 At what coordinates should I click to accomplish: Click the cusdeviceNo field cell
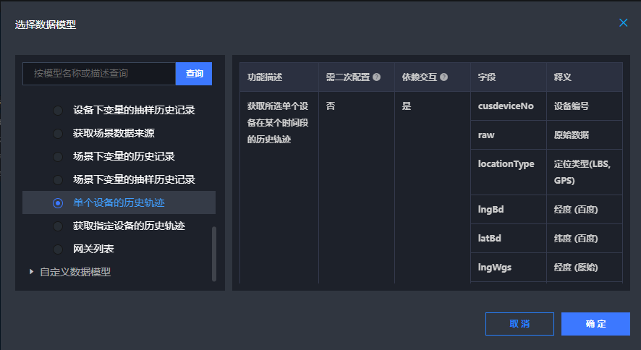508,106
